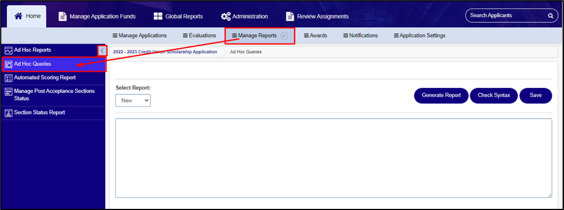Collapse the sidebar with the chevron arrow
564x210 pixels.
point(102,51)
